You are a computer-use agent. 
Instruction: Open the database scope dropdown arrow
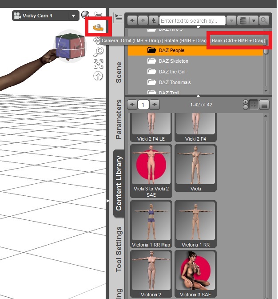[254, 20]
